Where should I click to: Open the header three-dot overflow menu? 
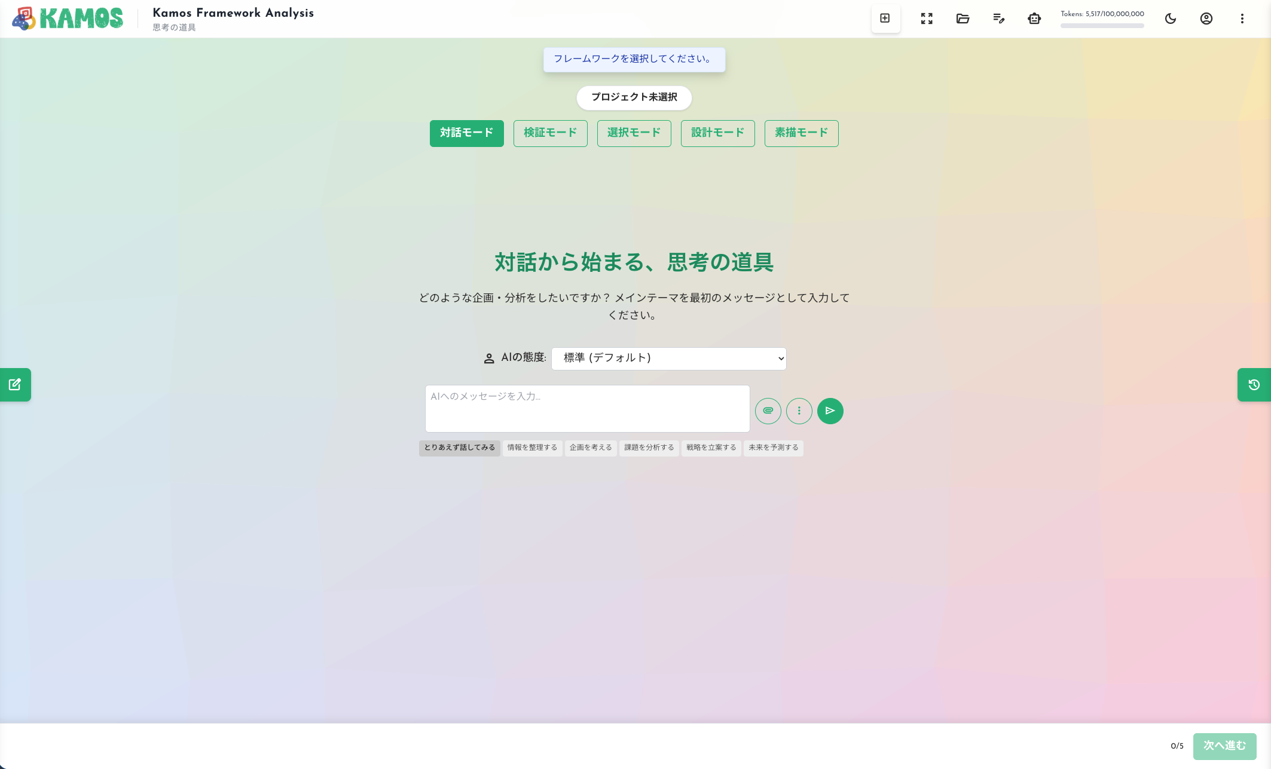1242,19
